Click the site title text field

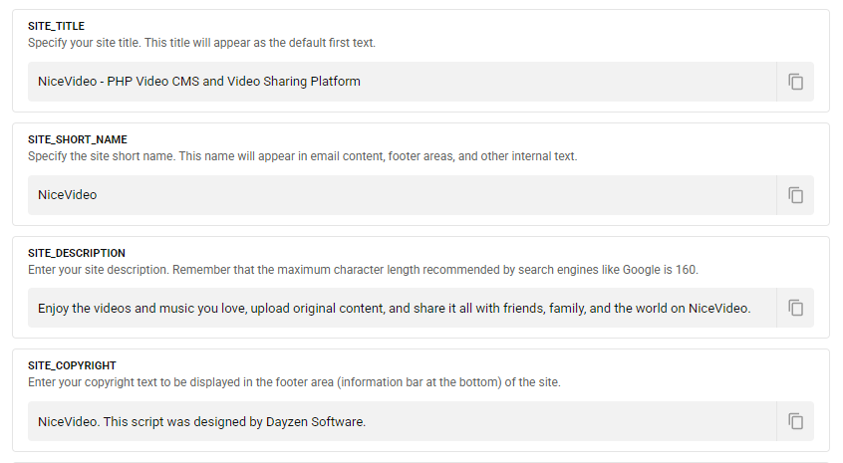click(x=399, y=82)
